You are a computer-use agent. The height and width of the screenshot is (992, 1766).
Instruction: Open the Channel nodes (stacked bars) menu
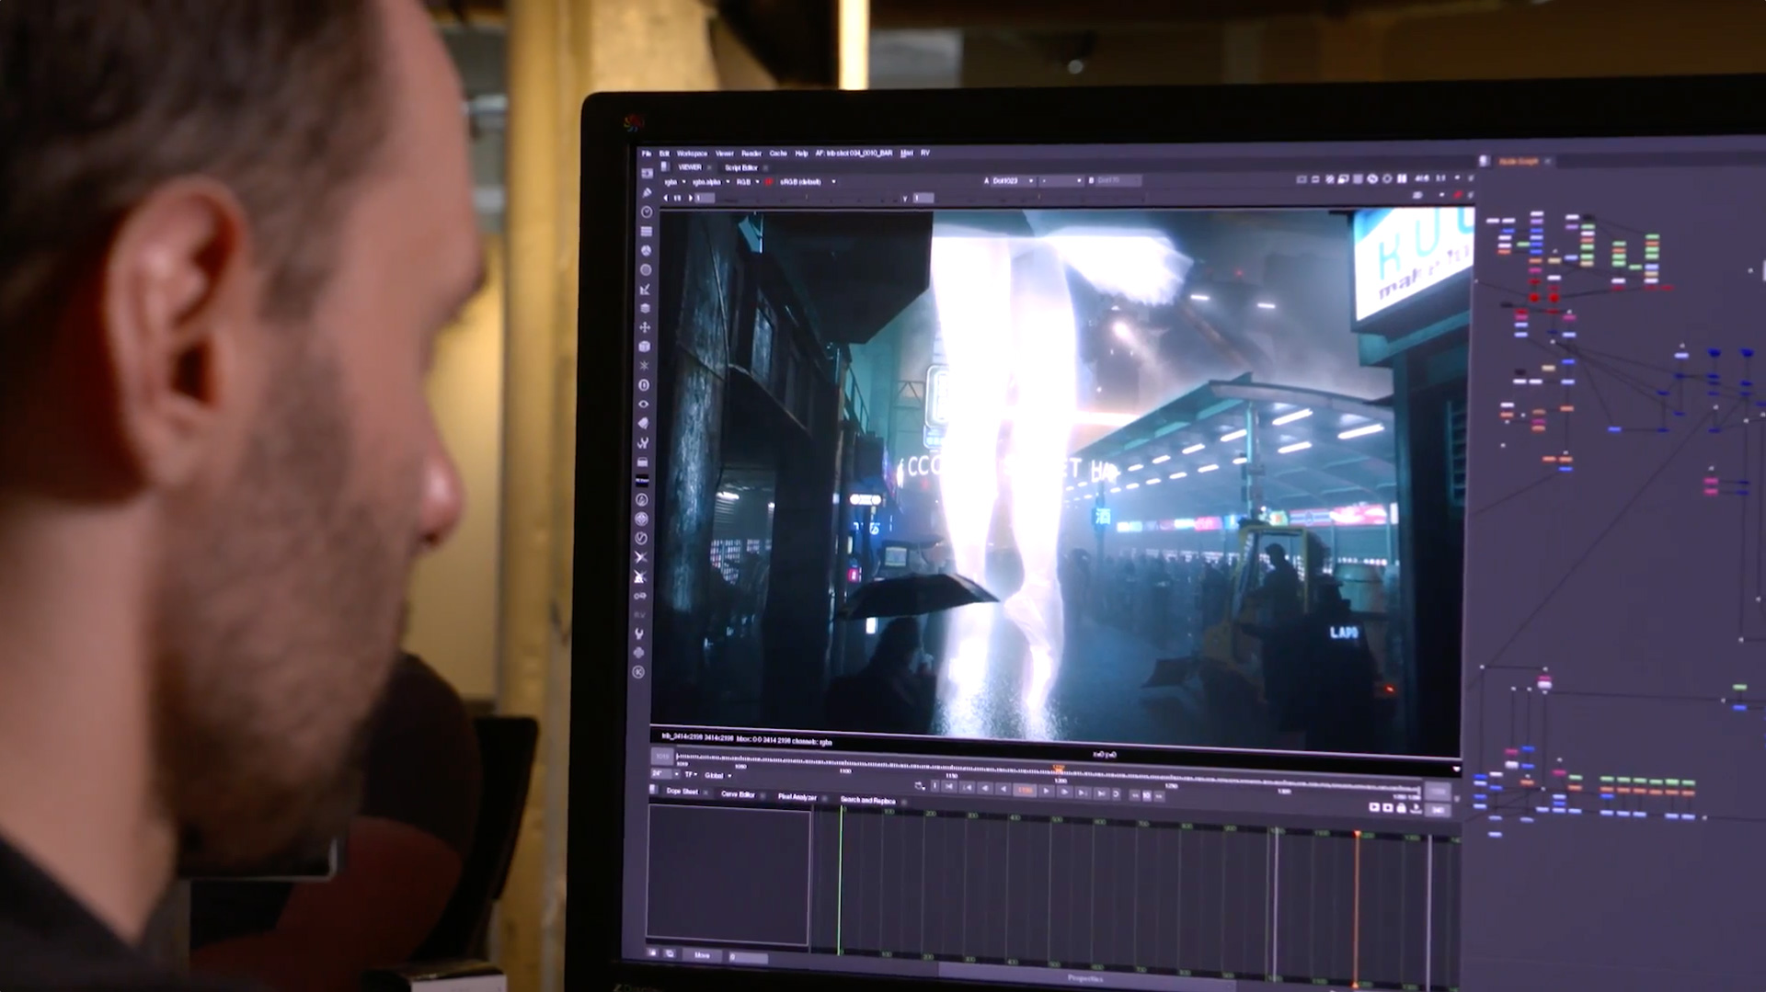[x=647, y=232]
